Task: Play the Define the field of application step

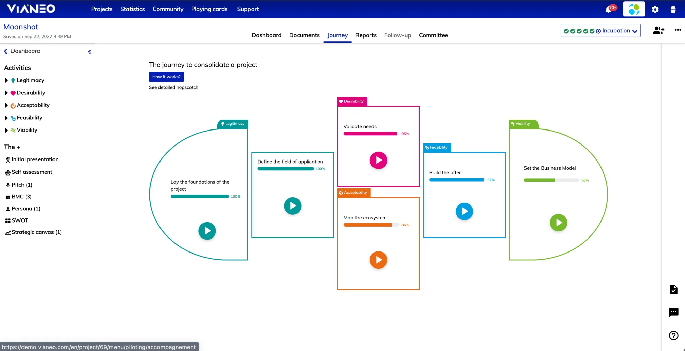Action: 293,206
